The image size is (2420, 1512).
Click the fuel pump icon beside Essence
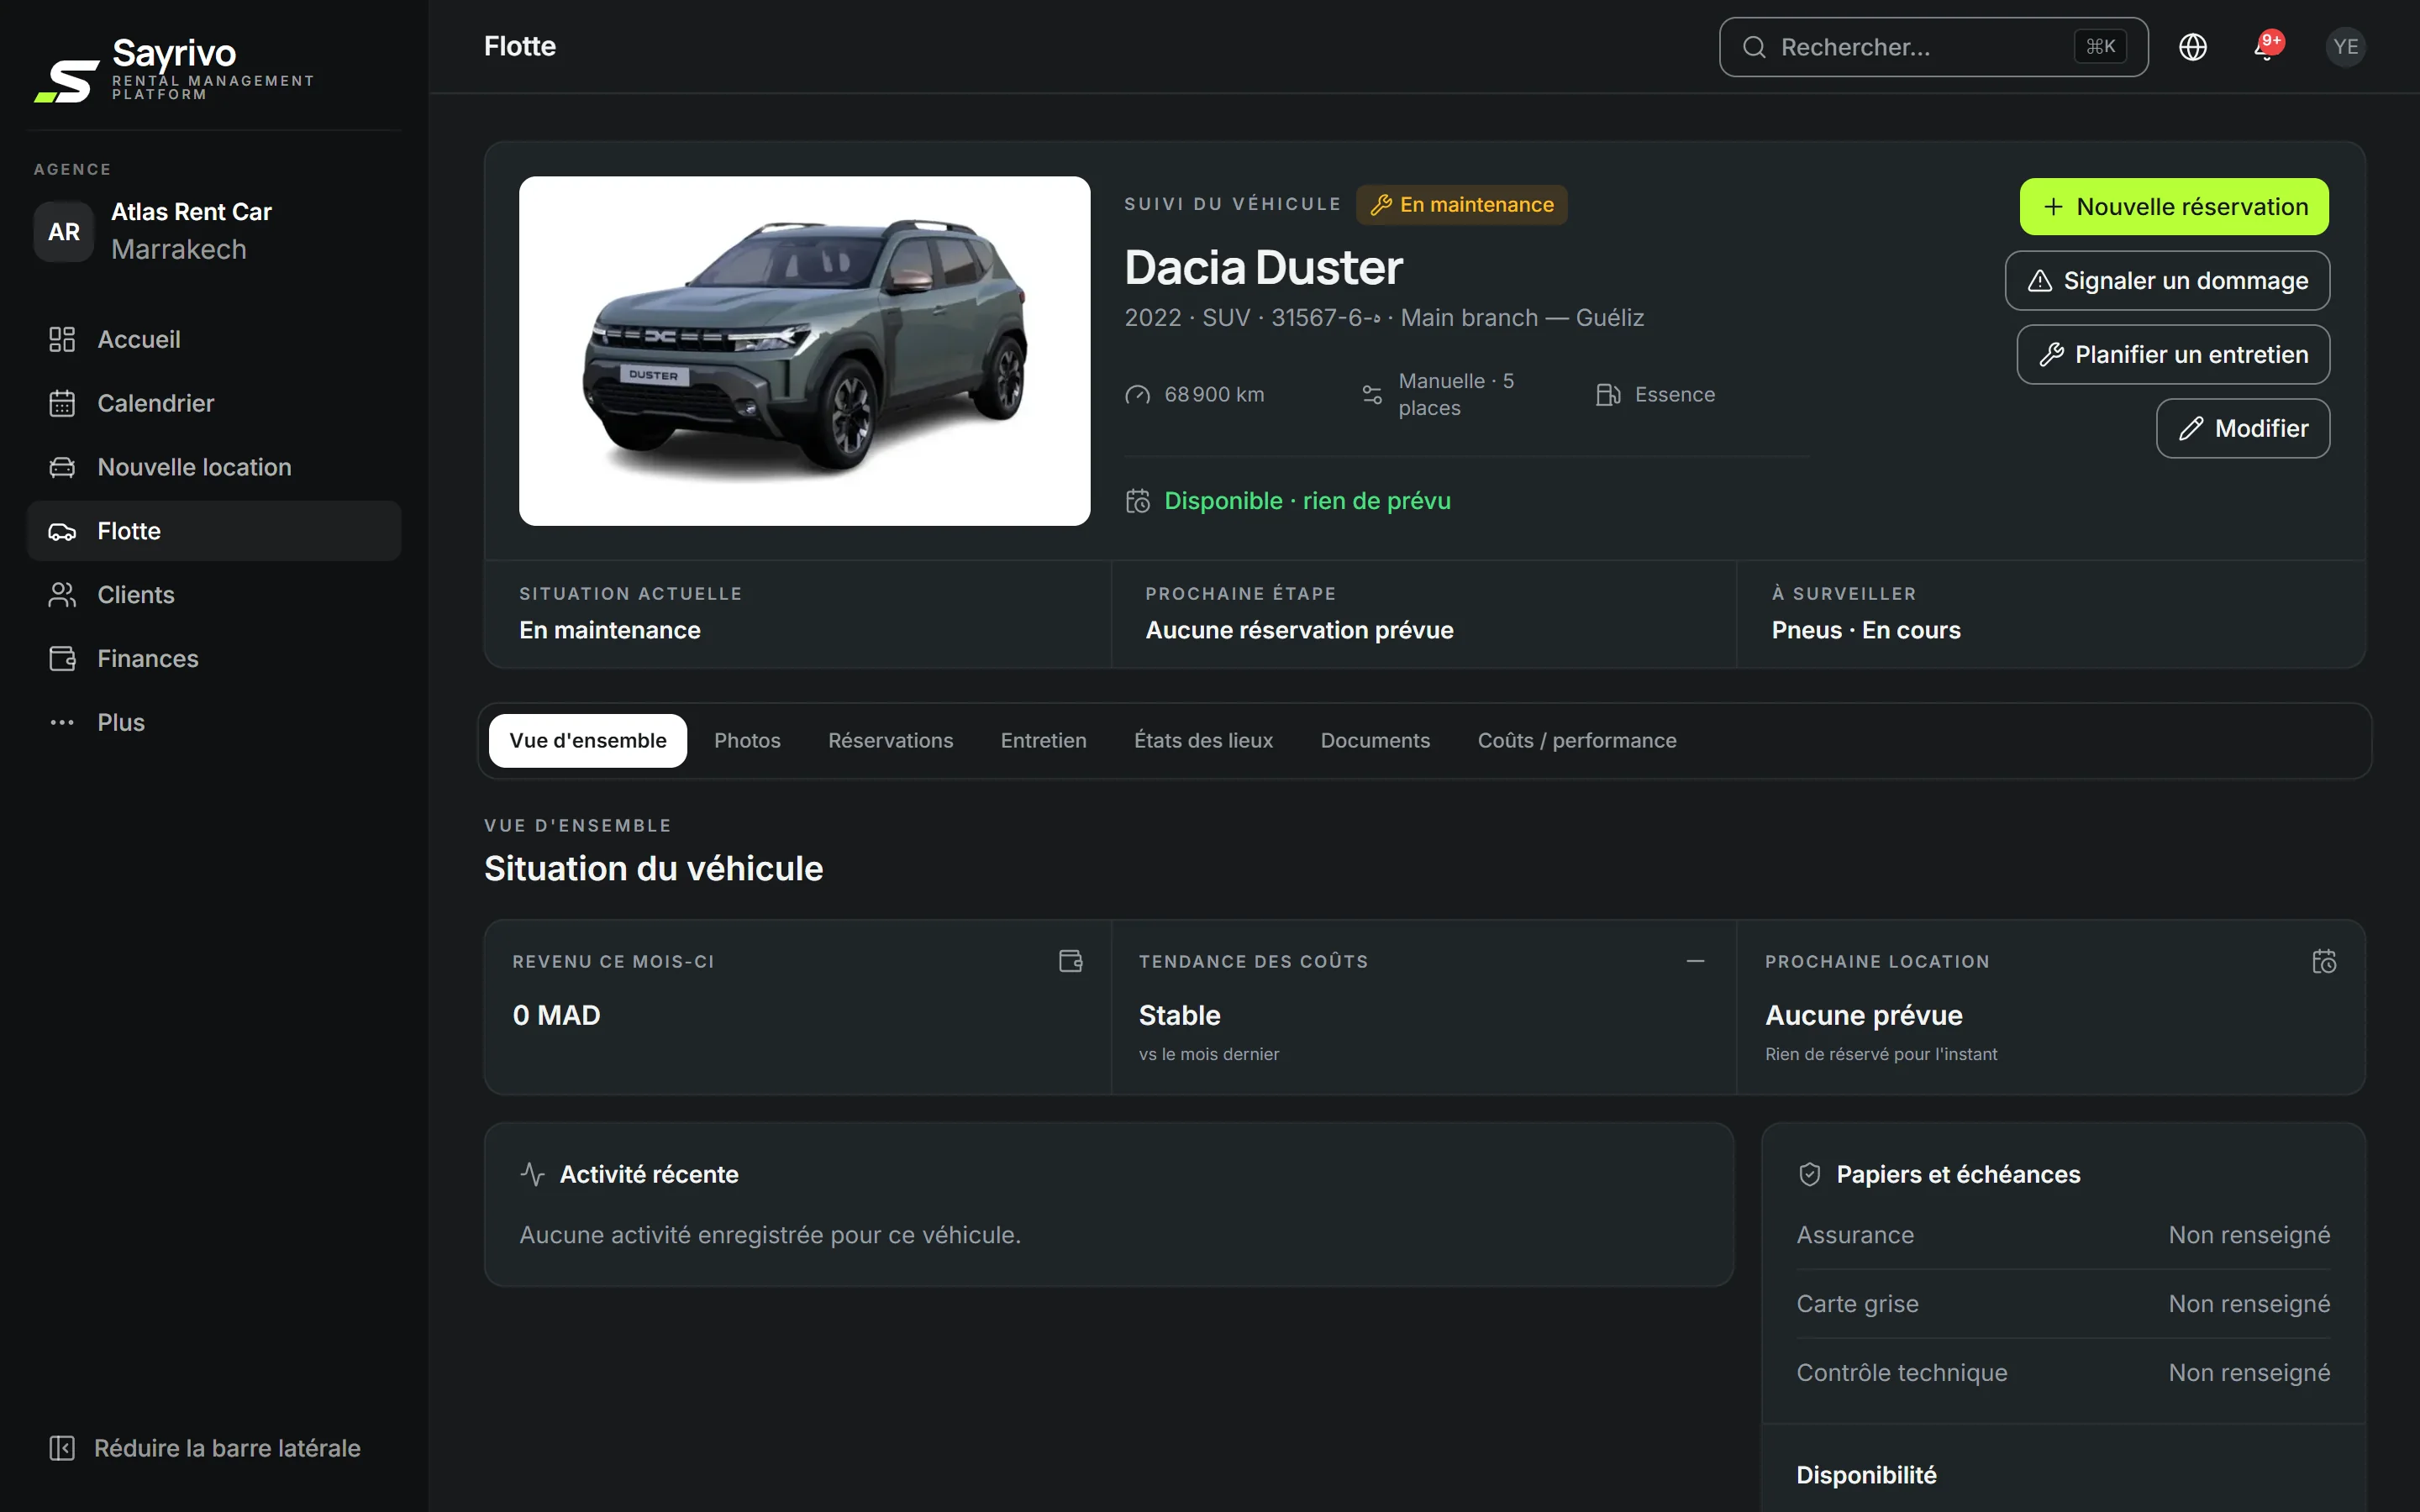coord(1608,395)
